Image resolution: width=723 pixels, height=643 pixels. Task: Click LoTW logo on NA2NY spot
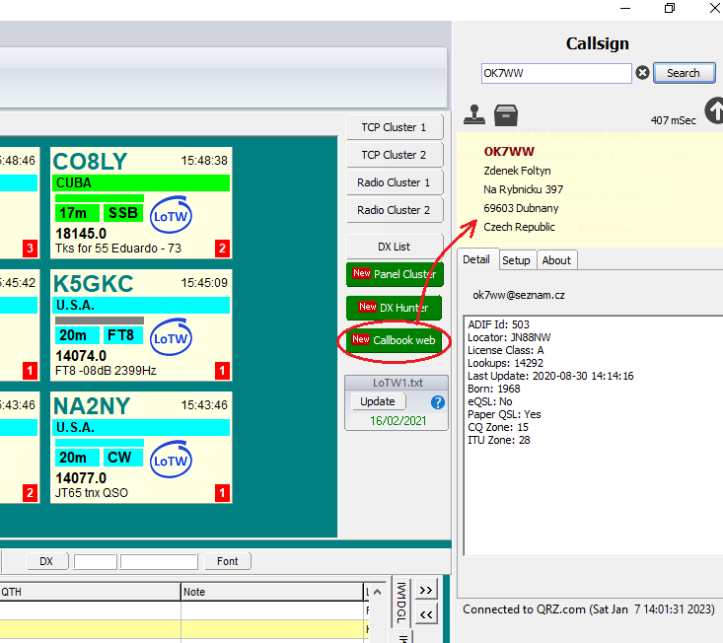point(171,461)
